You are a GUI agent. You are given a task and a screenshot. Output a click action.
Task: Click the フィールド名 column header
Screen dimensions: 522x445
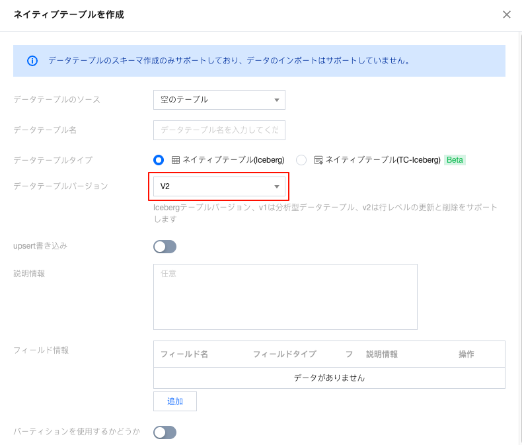click(x=184, y=354)
